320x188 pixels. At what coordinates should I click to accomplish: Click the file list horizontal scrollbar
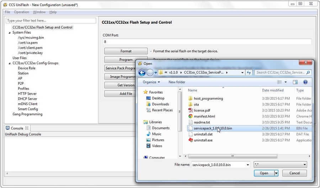coord(233,156)
